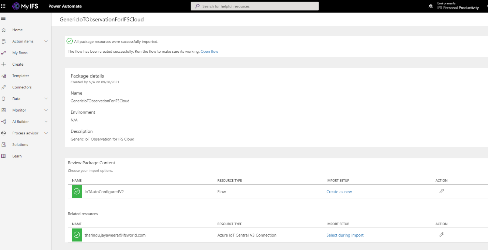Open the Environments picker icon
Viewport: 488px width, 250px height.
point(431,6)
